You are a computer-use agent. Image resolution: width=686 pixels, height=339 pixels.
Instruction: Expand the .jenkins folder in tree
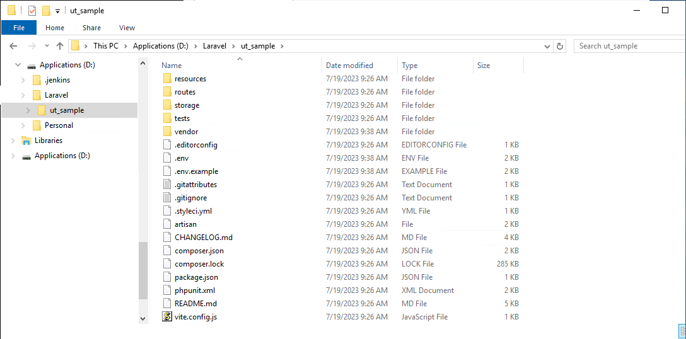[x=23, y=80]
